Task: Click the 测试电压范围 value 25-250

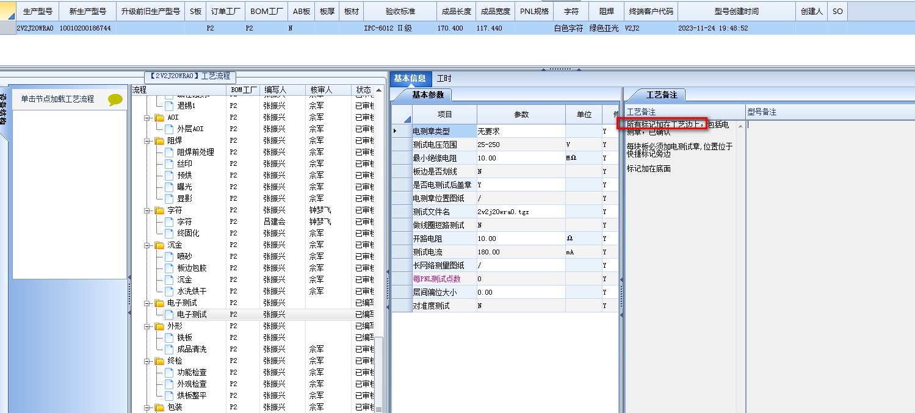Action: (x=521, y=145)
